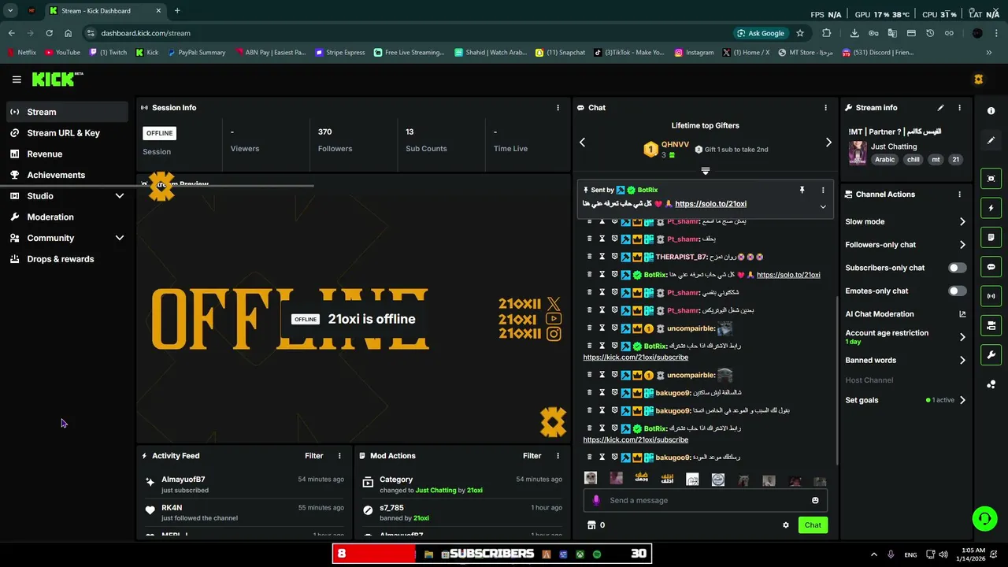Expand the pinned message chevron
This screenshot has width=1008, height=567.
[823, 207]
